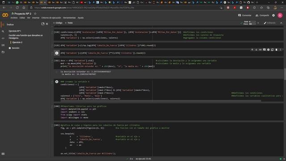Click the RAM and Disco usage indicator

click(249, 23)
